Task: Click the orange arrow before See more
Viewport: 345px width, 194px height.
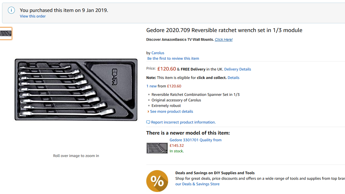Action: tap(148, 112)
